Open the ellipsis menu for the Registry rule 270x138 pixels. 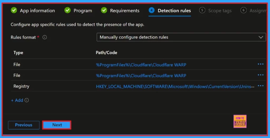261,86
